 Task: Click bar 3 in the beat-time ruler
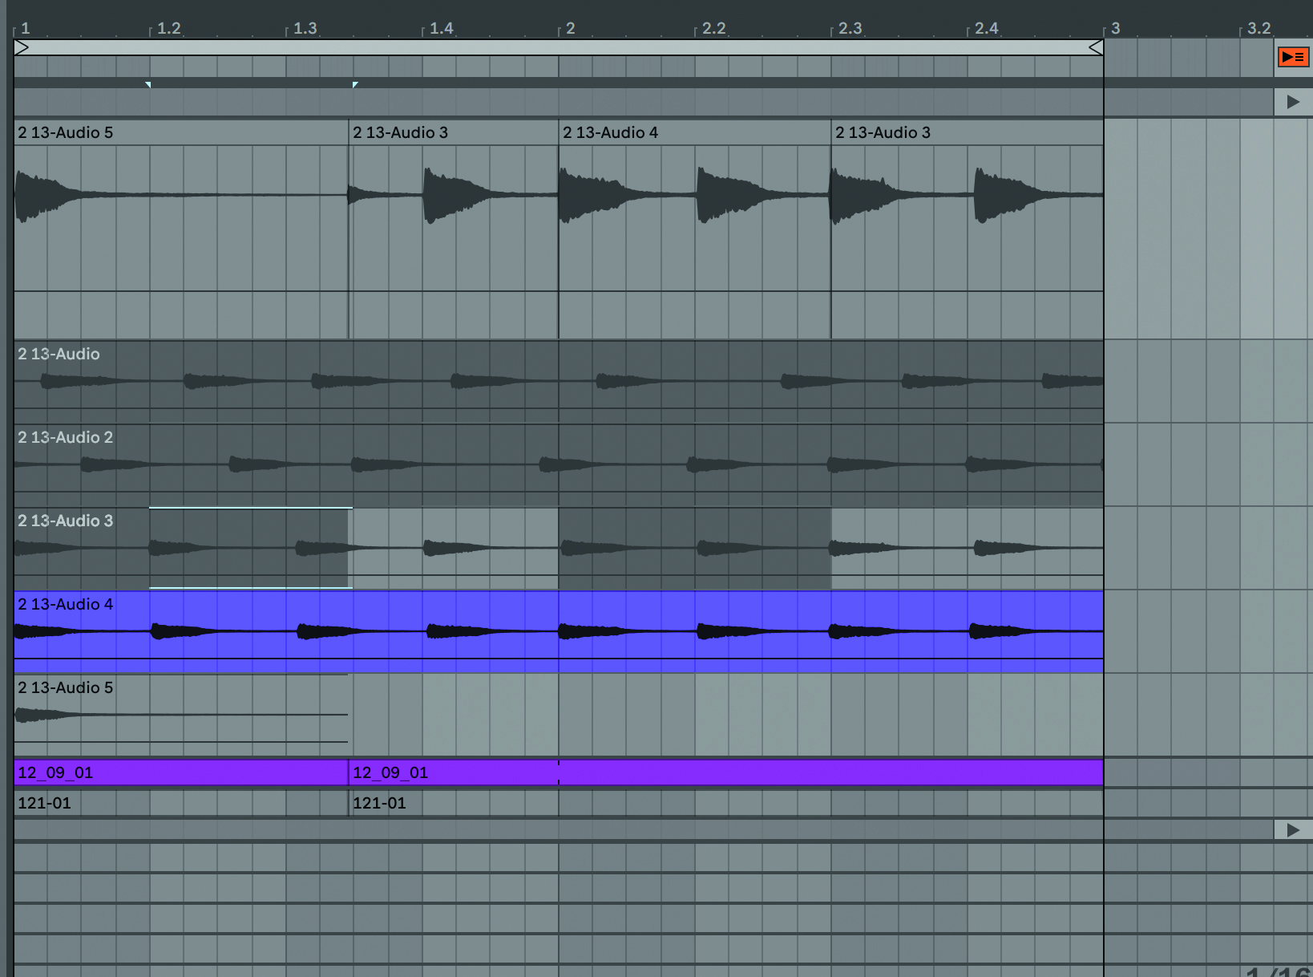click(1115, 28)
